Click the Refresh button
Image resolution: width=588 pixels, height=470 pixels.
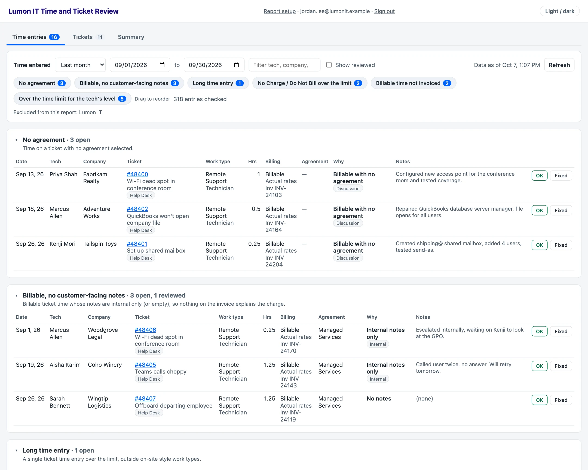(559, 65)
